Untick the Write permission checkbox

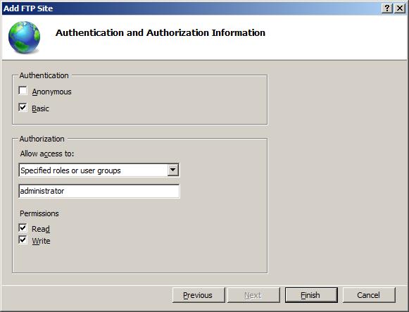tap(23, 239)
